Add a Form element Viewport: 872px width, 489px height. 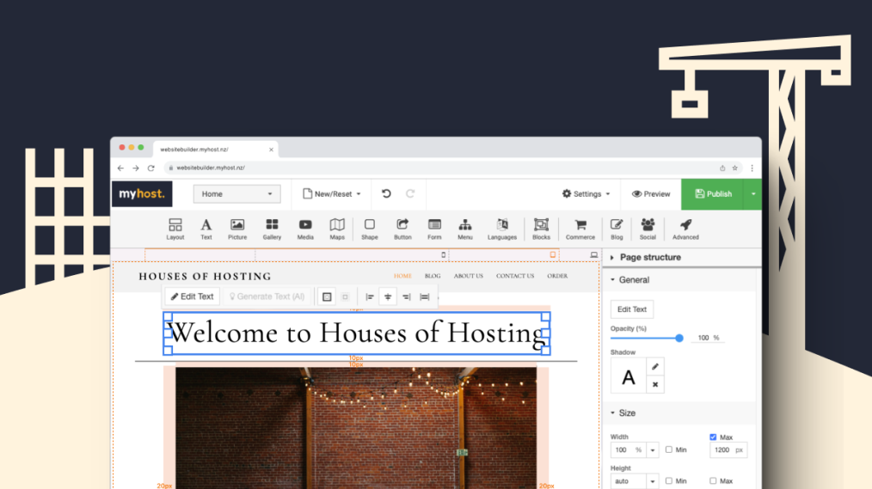point(434,229)
